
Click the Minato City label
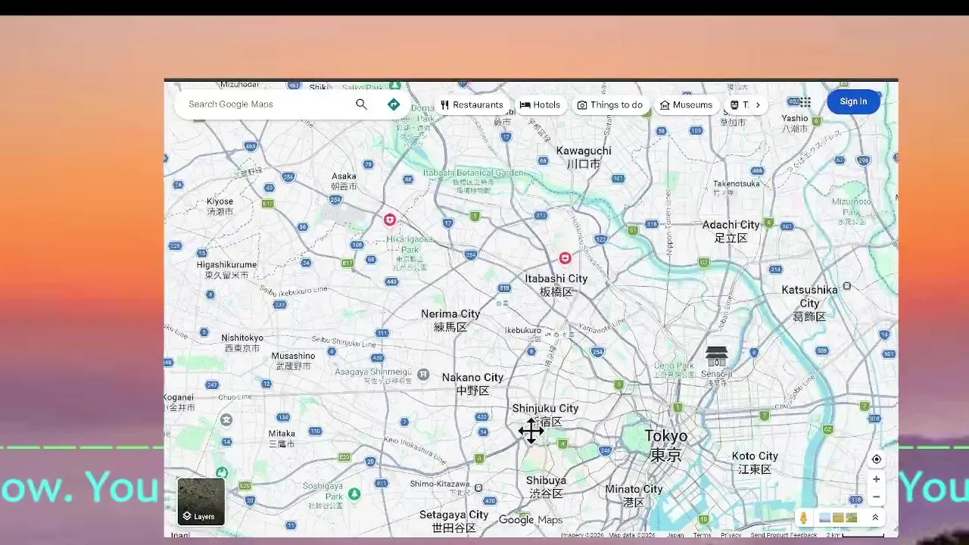[x=634, y=495]
